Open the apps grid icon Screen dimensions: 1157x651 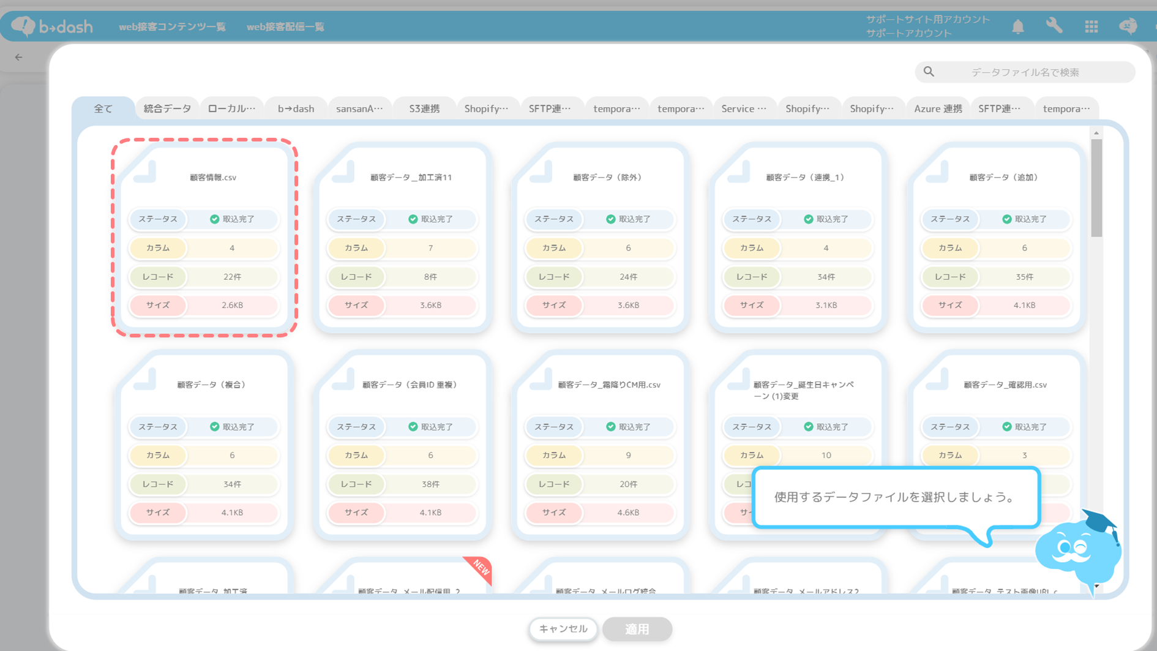(x=1091, y=26)
